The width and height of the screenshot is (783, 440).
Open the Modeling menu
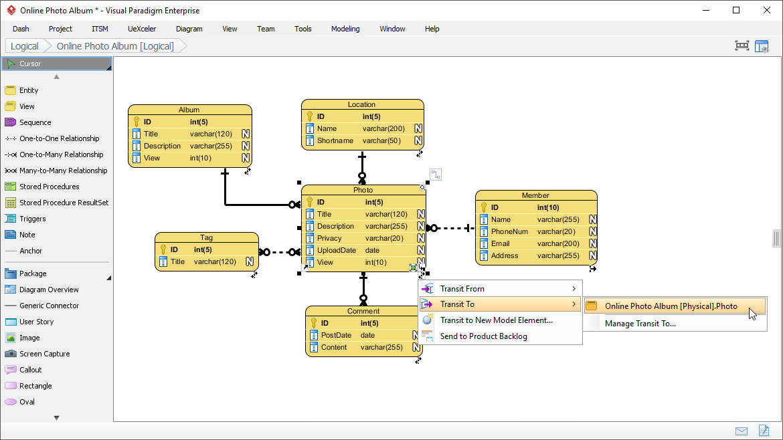pyautogui.click(x=345, y=29)
